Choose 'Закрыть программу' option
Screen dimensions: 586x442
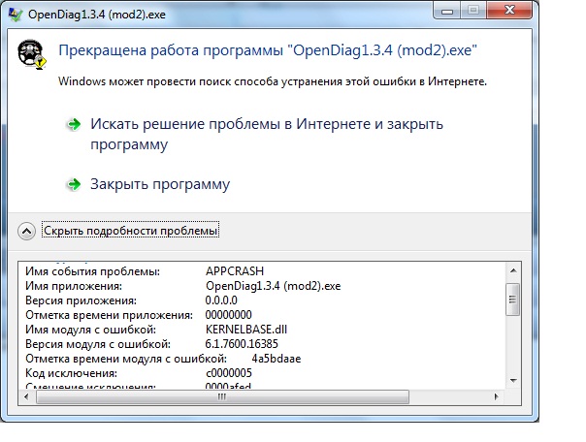click(160, 184)
